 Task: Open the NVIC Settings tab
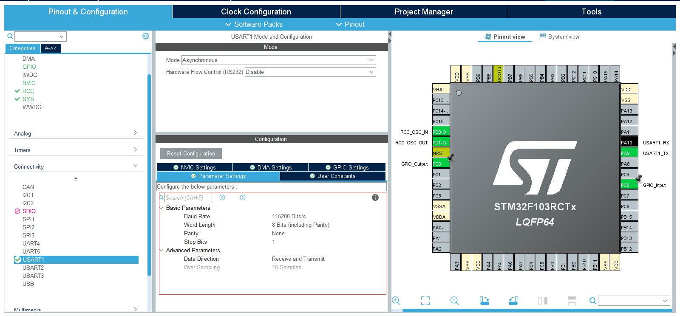click(x=195, y=167)
